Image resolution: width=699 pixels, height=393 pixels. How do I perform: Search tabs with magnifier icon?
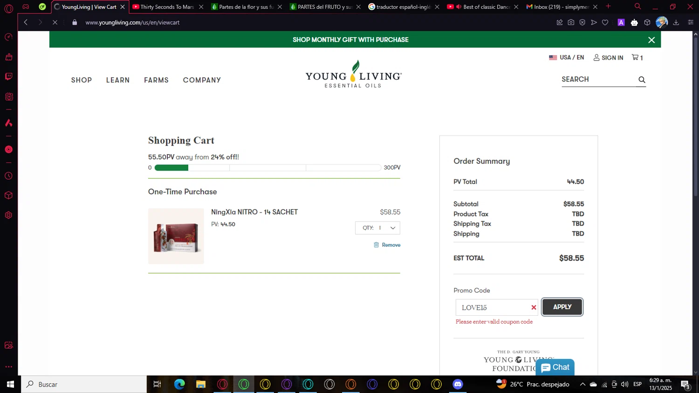point(637,7)
